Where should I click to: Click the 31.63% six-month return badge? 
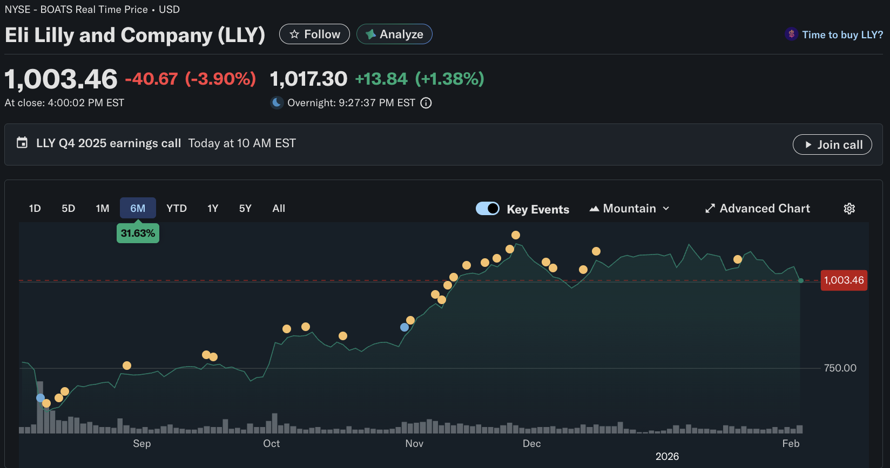pos(138,233)
